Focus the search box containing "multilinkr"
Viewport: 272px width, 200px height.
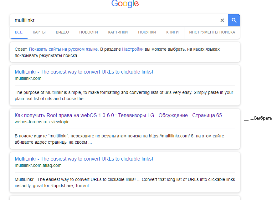[x=113, y=20]
